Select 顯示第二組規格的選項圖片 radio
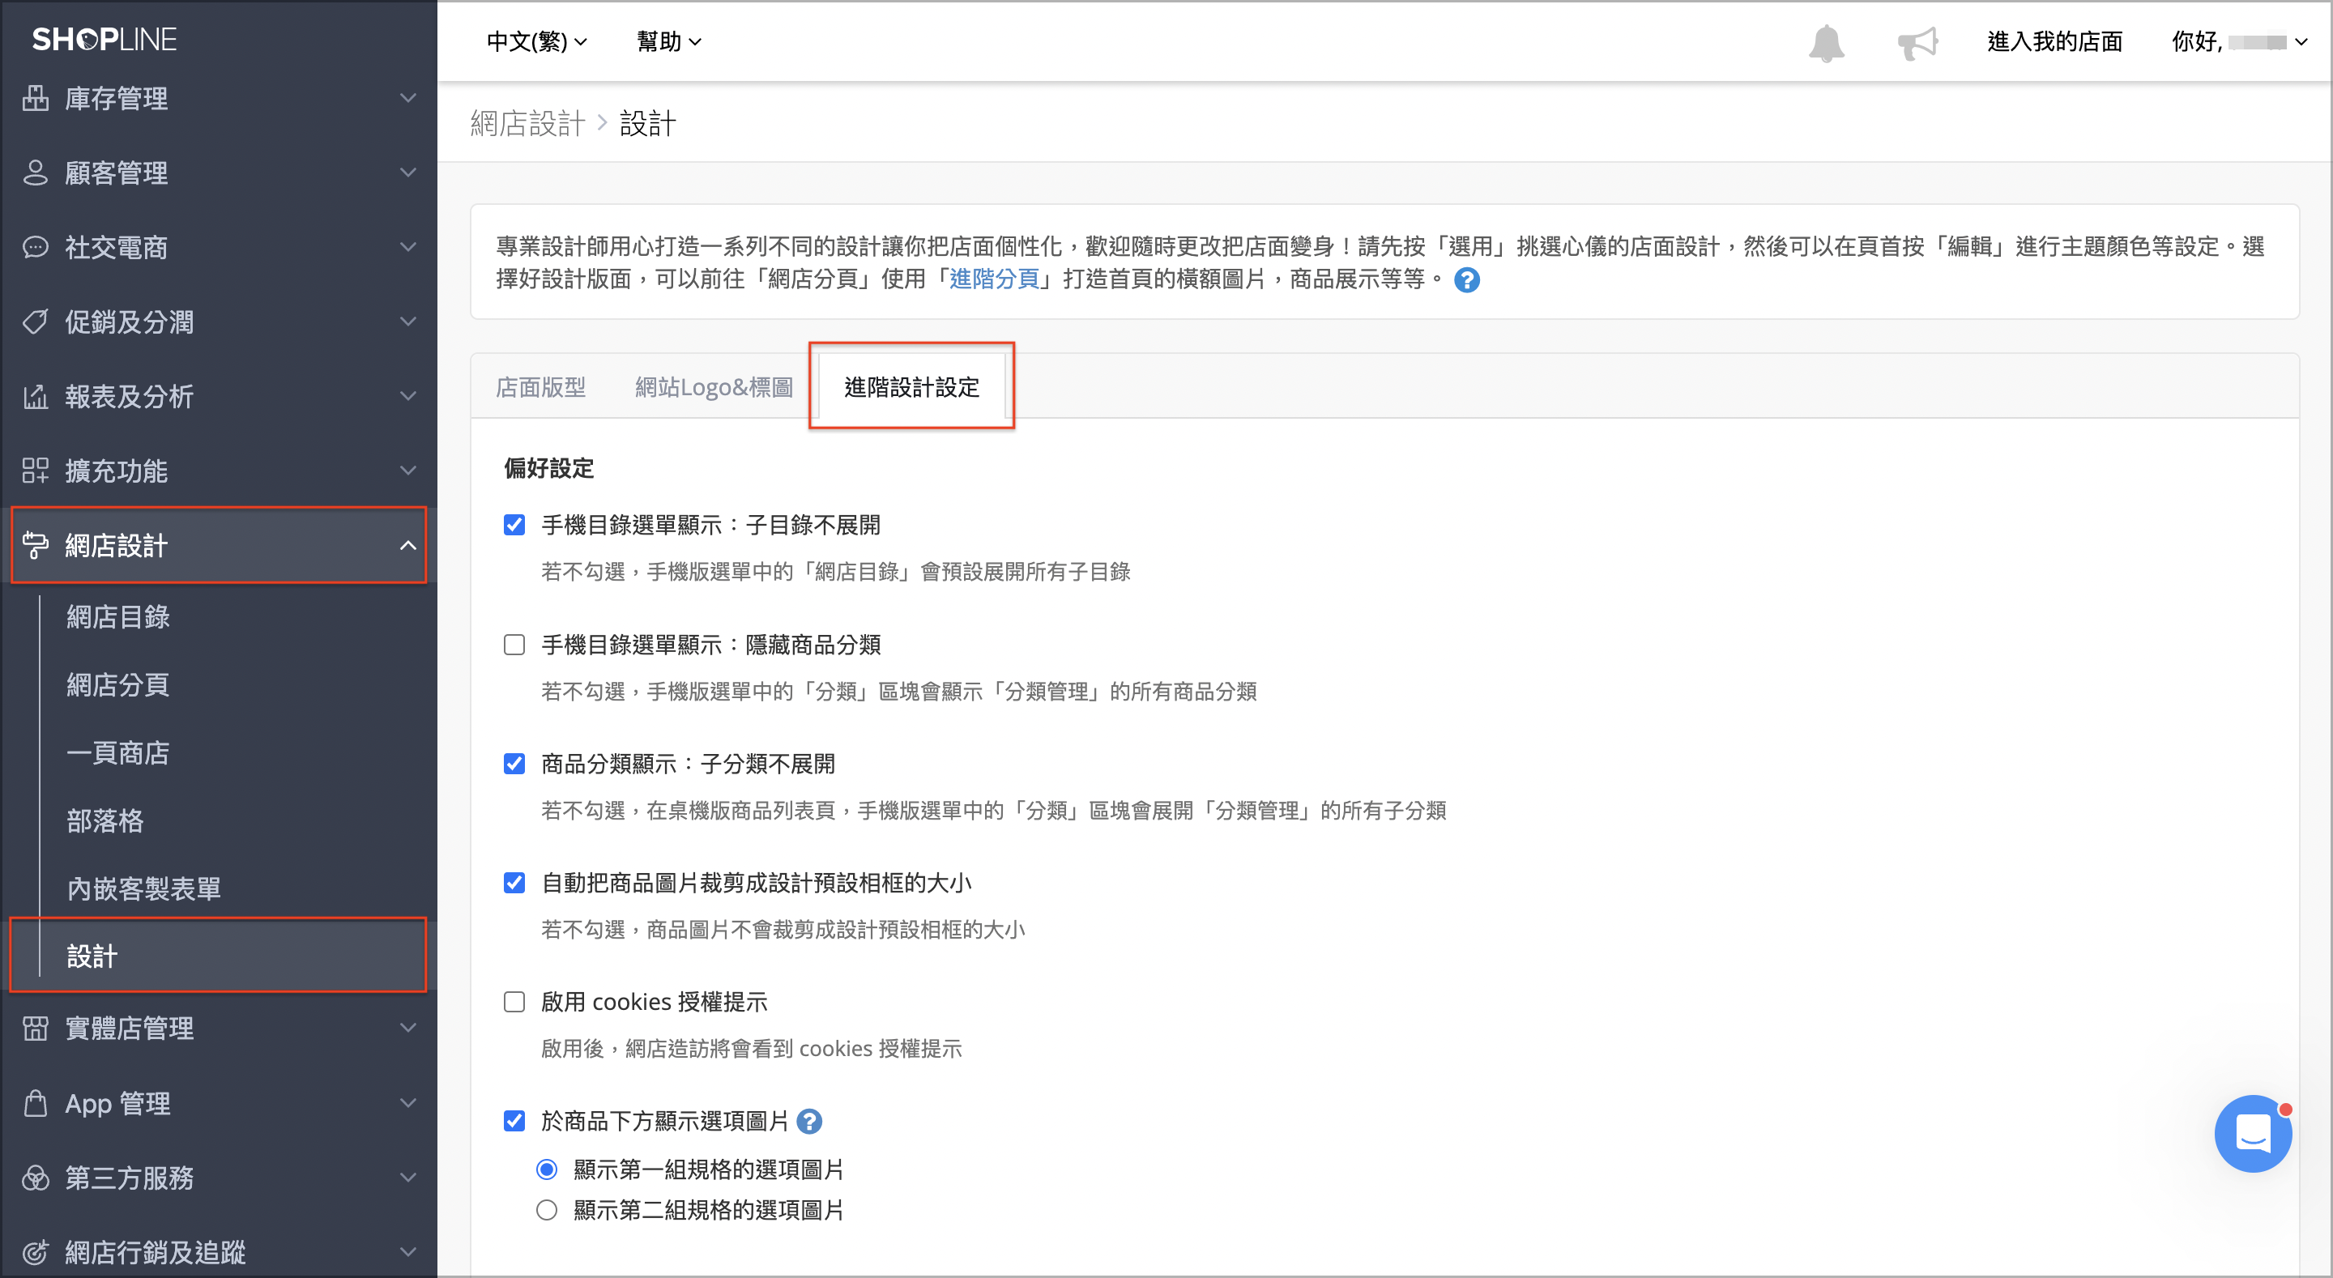 pos(546,1210)
